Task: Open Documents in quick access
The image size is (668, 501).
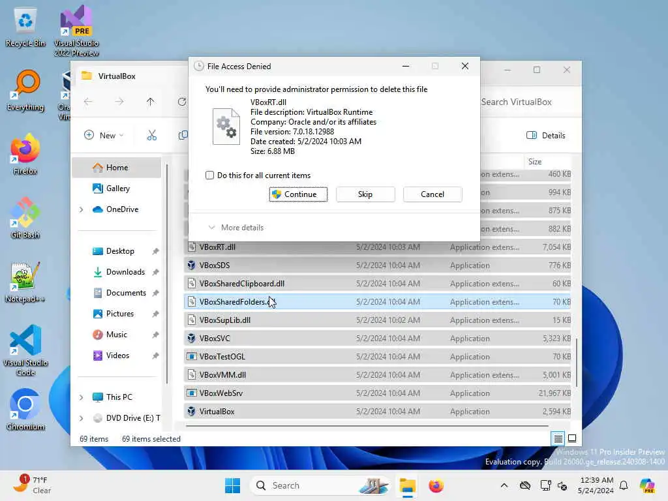Action: pos(120,293)
